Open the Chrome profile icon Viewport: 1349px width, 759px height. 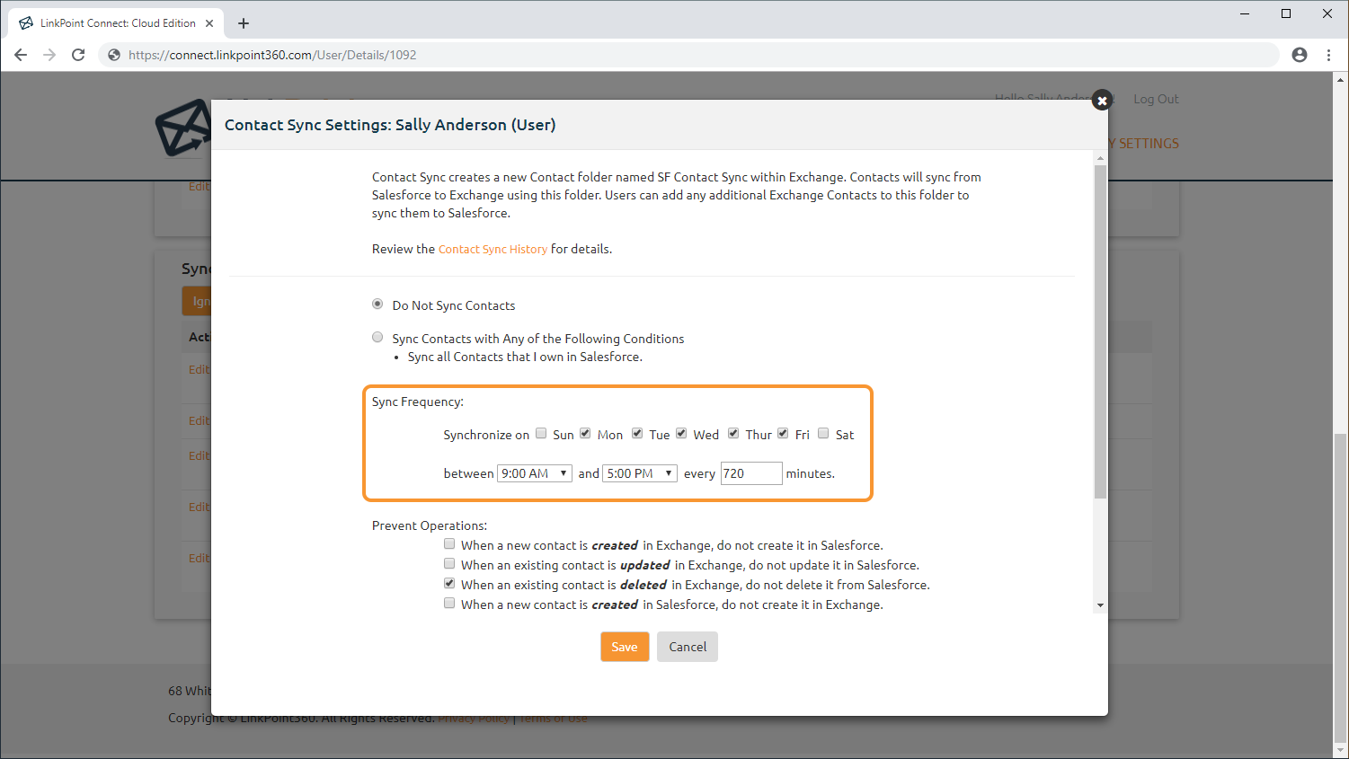[x=1300, y=55]
